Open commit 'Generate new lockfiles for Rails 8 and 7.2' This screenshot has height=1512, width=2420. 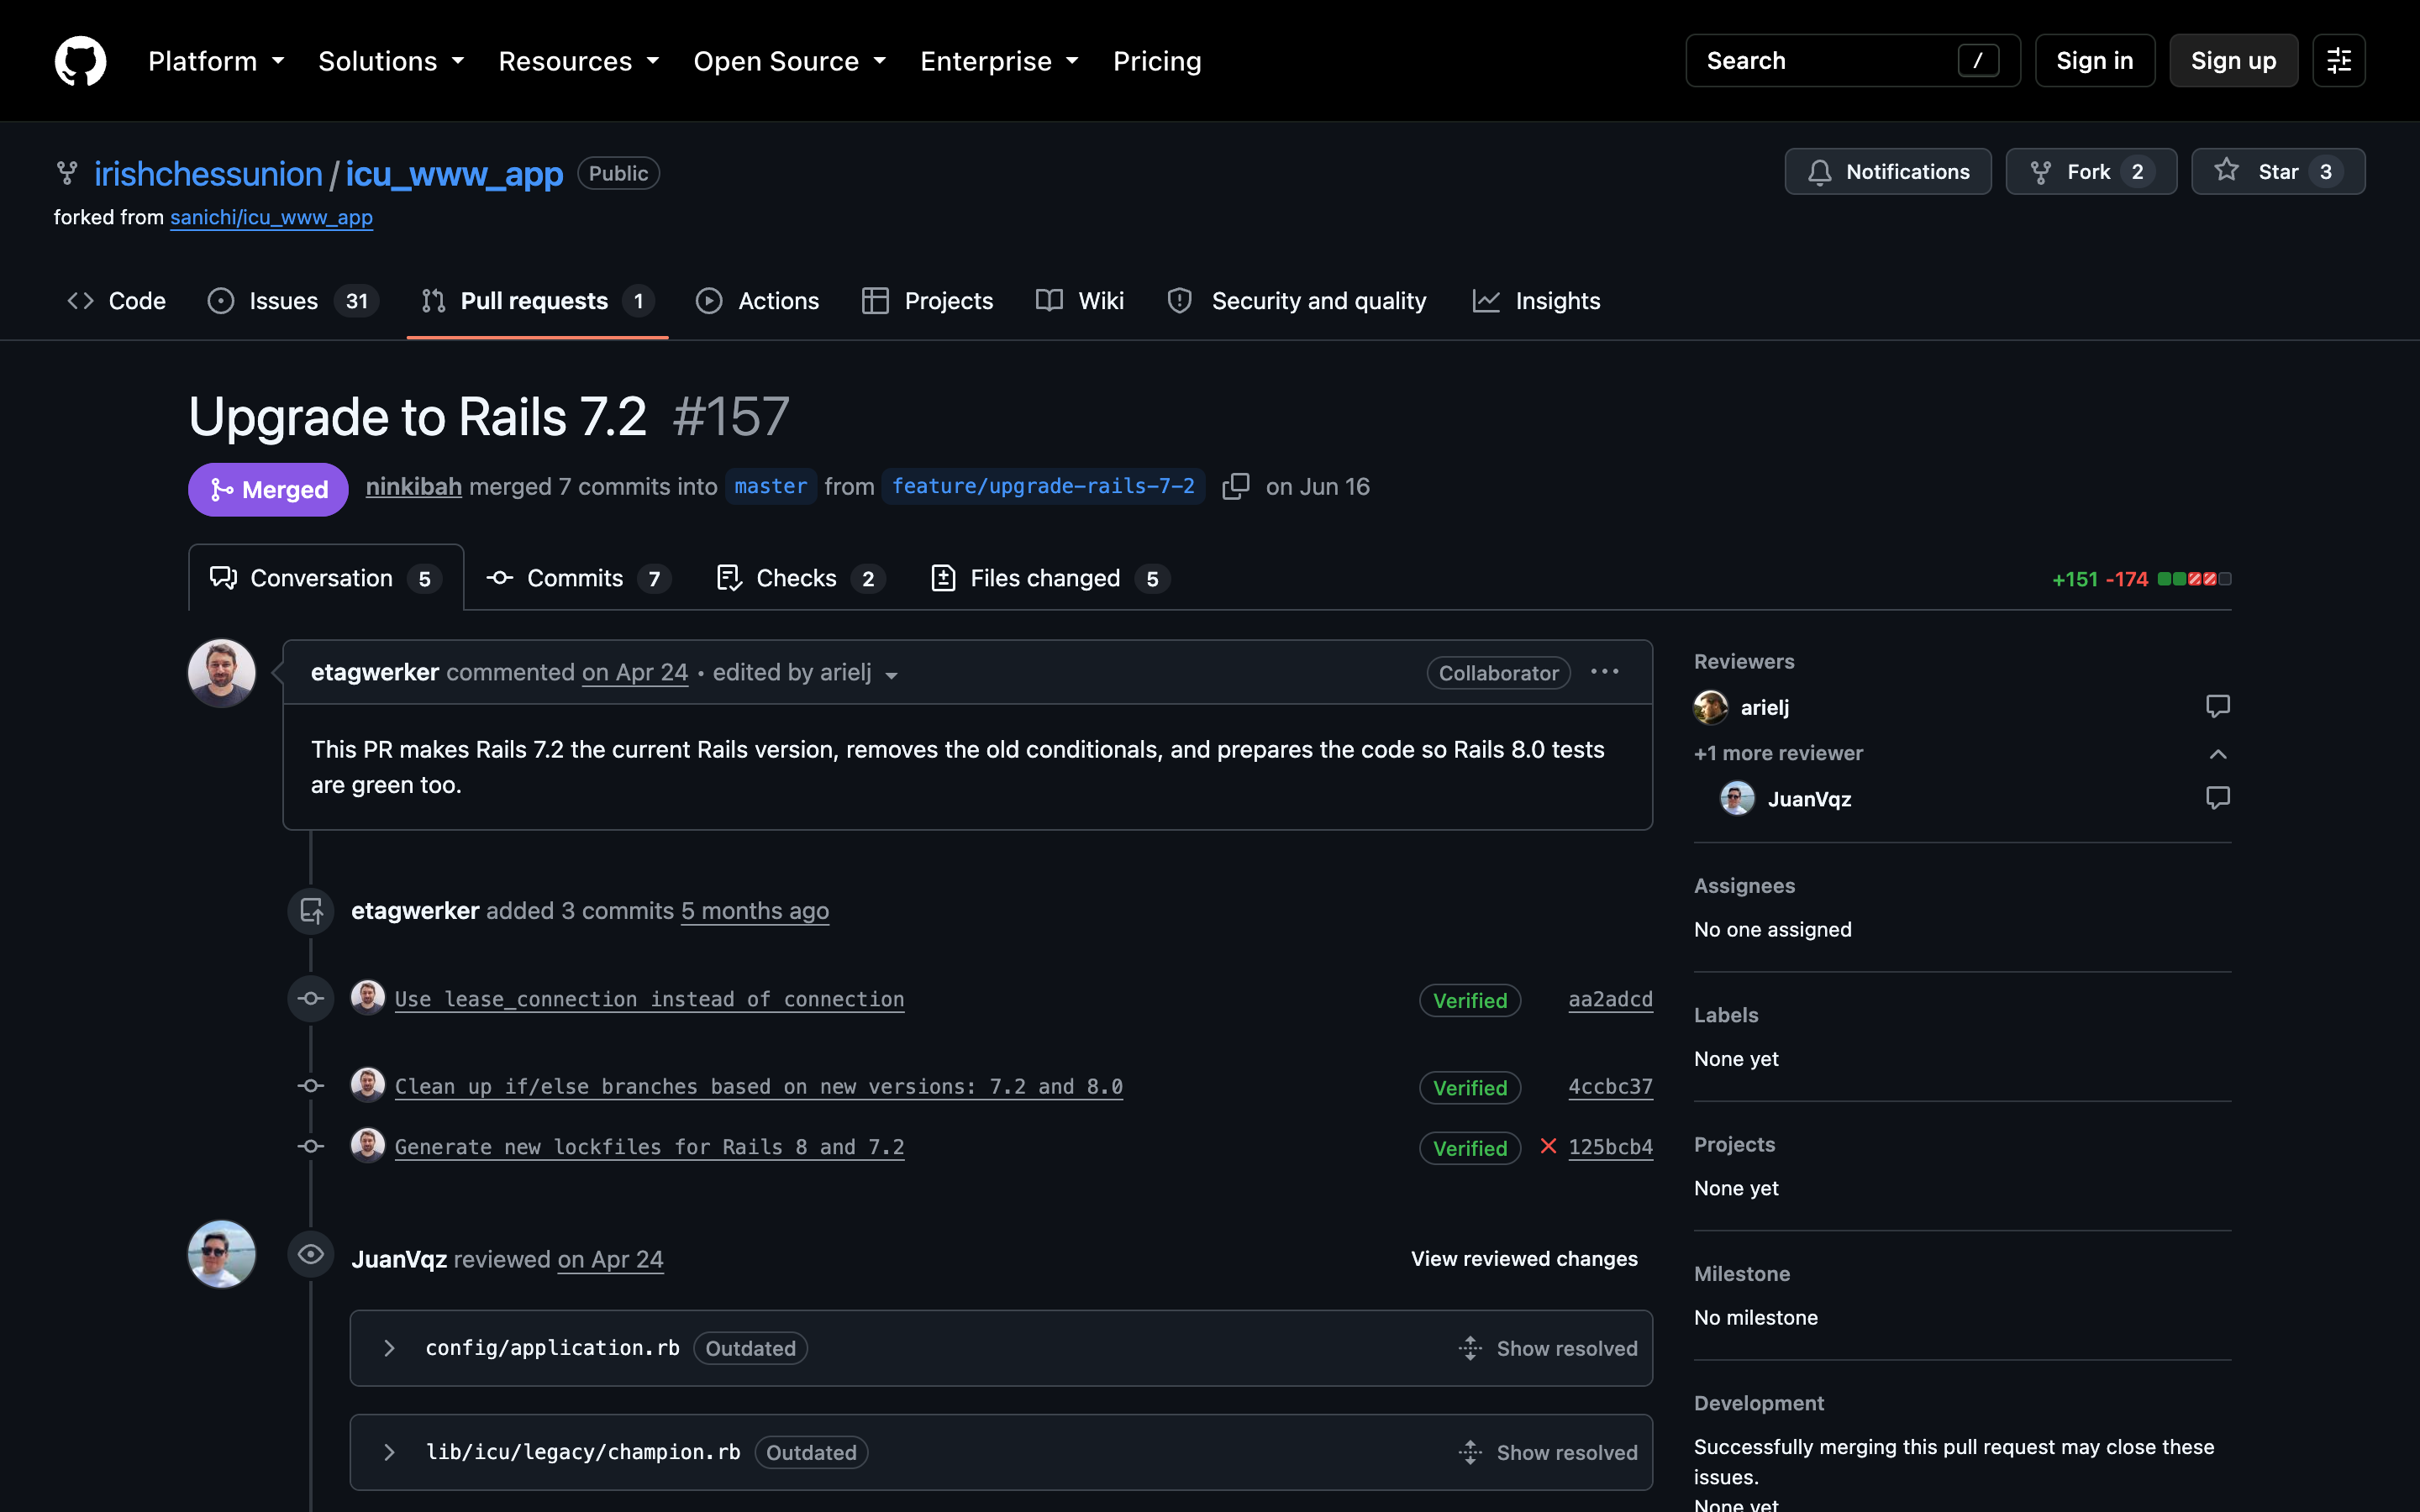click(649, 1147)
